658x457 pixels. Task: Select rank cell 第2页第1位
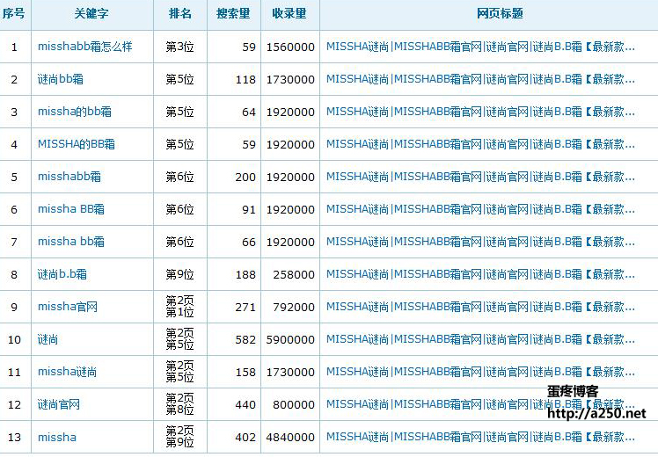tap(180, 307)
